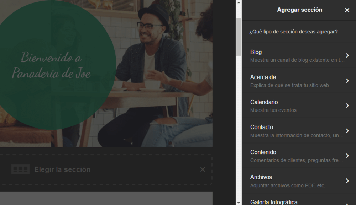Select the Contenido section label
356x205 pixels.
click(x=263, y=152)
